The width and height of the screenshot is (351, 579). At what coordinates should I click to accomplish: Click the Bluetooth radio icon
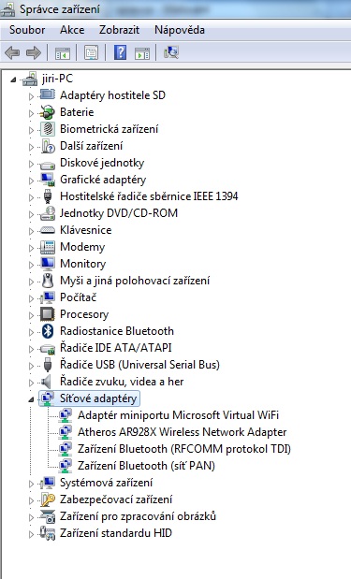[x=48, y=331]
